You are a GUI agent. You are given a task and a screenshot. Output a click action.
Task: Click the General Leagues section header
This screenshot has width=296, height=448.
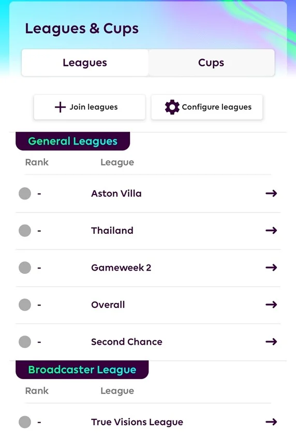(73, 141)
